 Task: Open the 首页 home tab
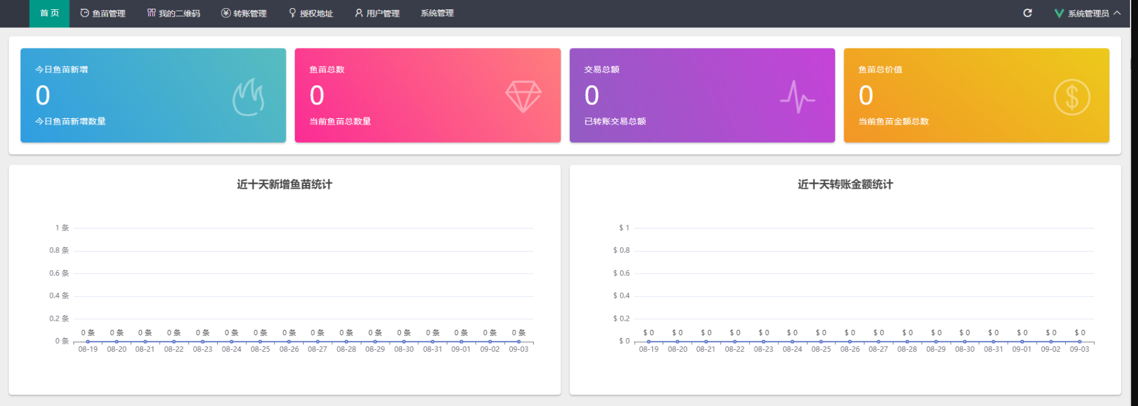pos(49,13)
